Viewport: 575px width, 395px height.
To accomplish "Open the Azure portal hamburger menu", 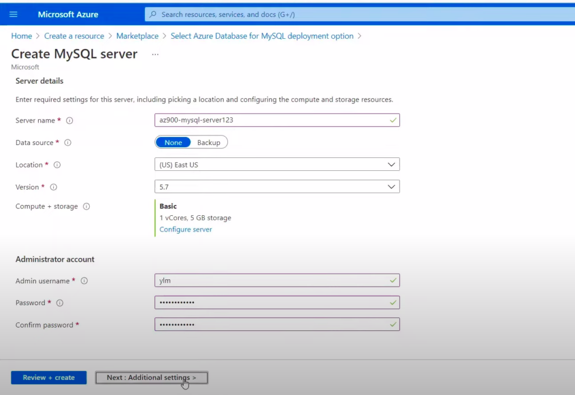I will click(x=13, y=14).
